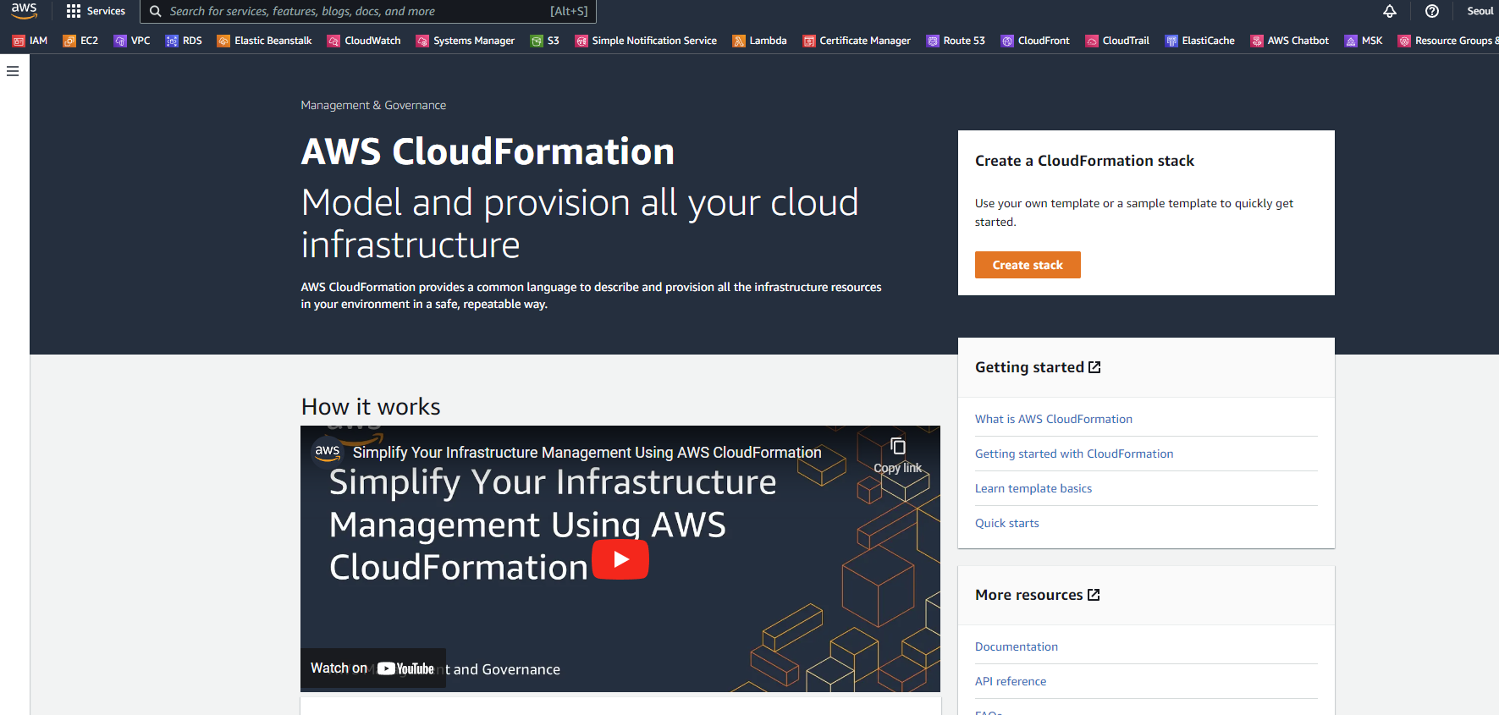Open the CloudWatch shortcut
This screenshot has height=715, width=1499.
[x=364, y=41]
